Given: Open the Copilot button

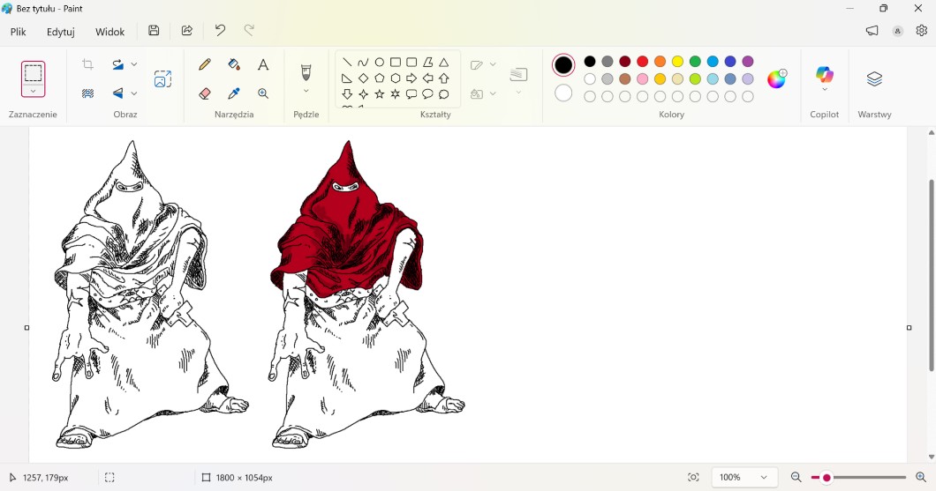Looking at the screenshot, I should (x=824, y=76).
